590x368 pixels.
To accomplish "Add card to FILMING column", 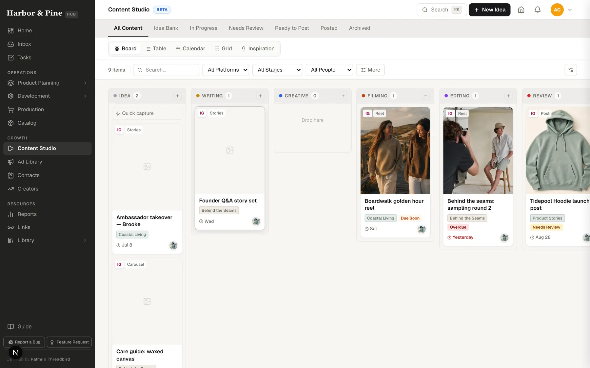I will pyautogui.click(x=426, y=96).
